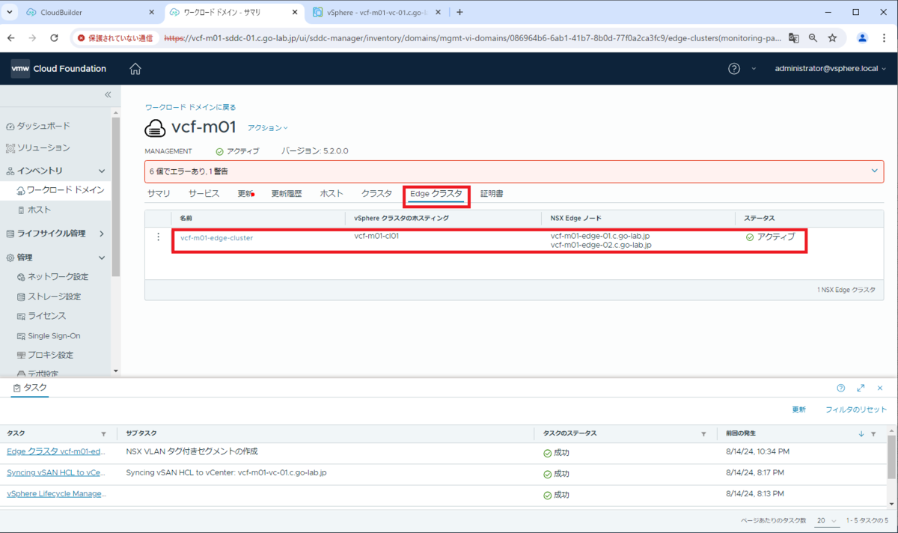Switch to the クラスタ tab
This screenshot has width=898, height=533.
pos(376,194)
